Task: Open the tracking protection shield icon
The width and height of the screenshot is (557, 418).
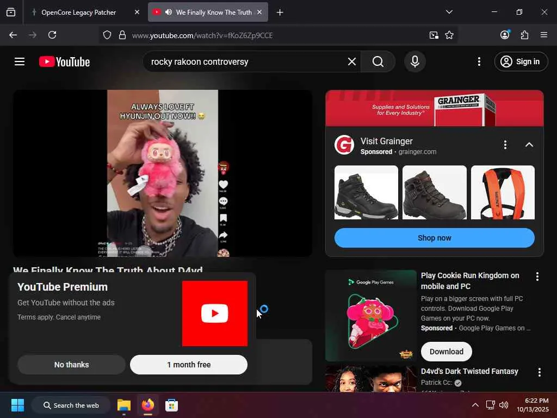Action: coord(107,35)
